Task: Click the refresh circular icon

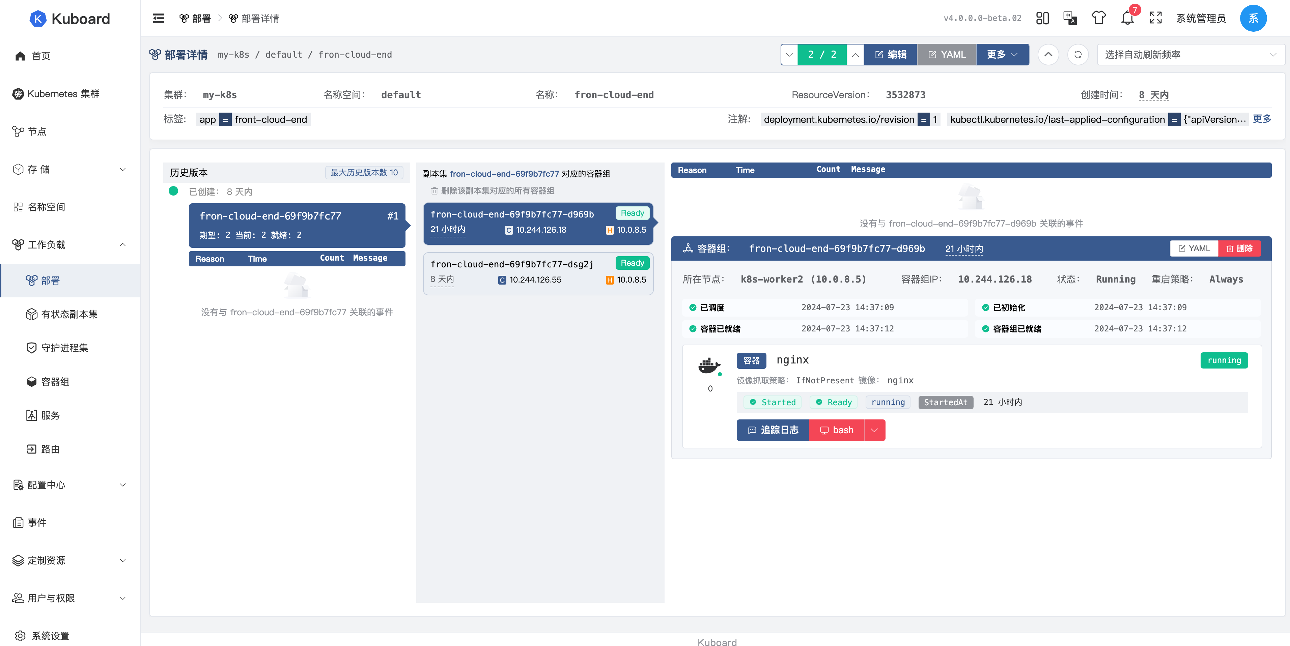Action: (x=1078, y=55)
